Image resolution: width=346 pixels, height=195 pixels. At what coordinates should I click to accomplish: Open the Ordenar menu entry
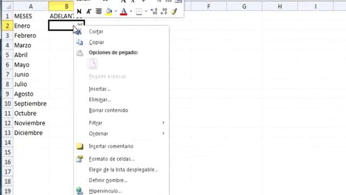[98, 134]
